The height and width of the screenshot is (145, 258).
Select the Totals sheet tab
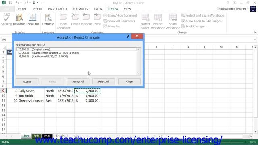[x=60, y=136]
